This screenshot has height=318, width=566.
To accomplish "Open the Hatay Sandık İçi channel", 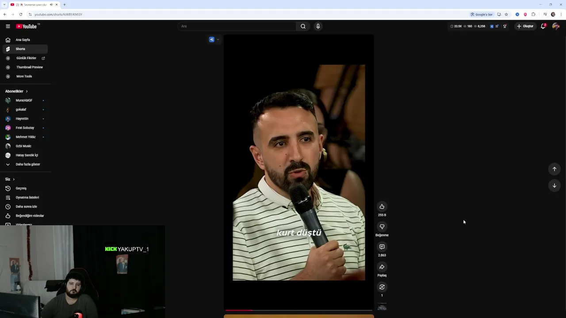I will click(26, 155).
